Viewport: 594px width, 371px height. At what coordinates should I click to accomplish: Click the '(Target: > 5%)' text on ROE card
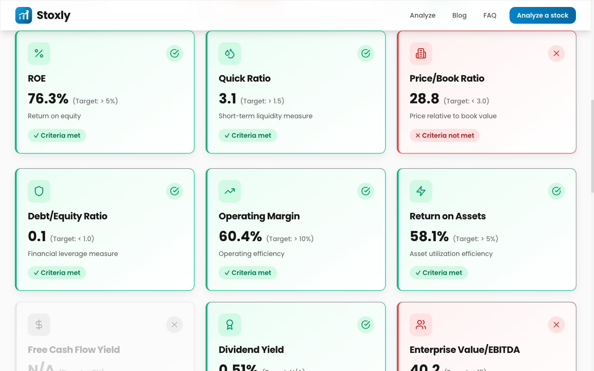click(95, 101)
